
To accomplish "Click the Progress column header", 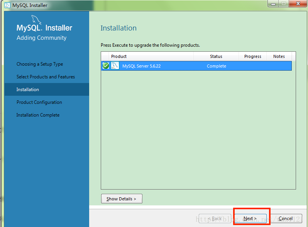I will click(x=252, y=56).
